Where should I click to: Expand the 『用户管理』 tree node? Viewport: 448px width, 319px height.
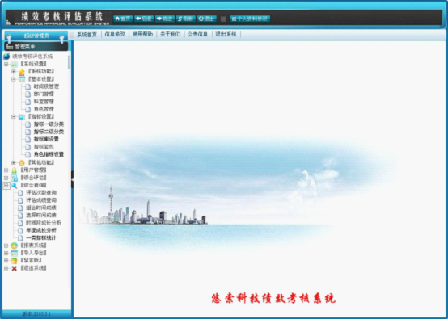pyautogui.click(x=6, y=170)
